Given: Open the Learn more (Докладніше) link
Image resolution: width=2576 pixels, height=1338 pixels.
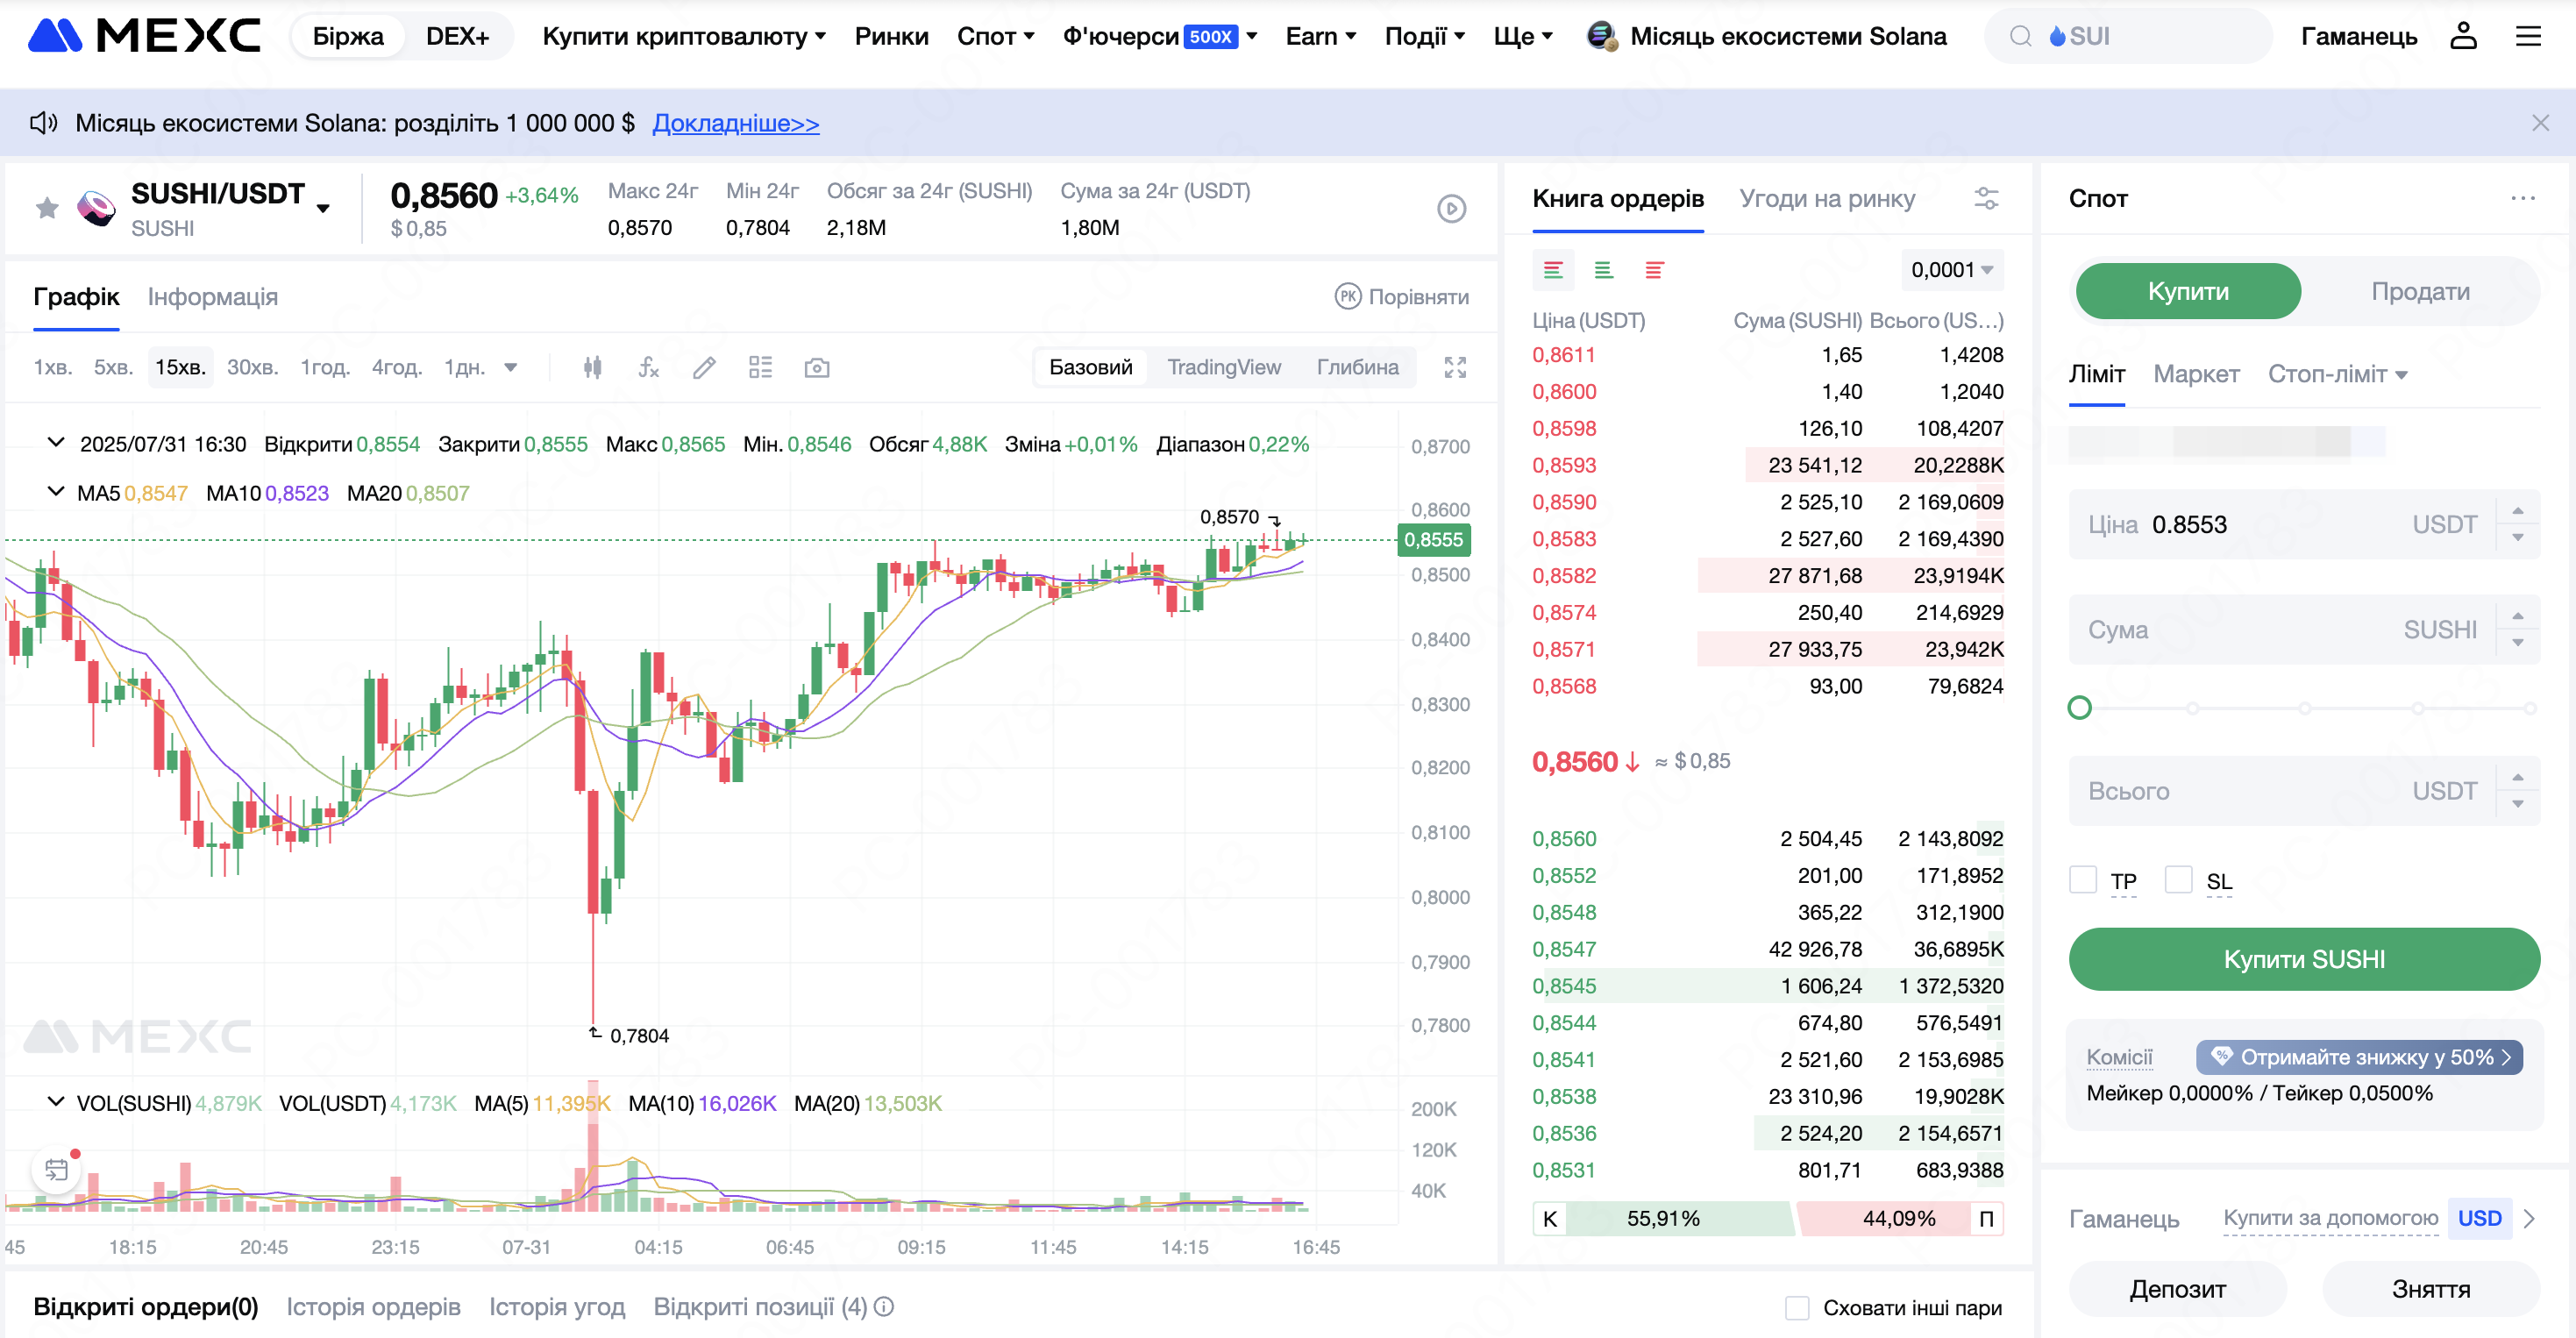Looking at the screenshot, I should pos(736,123).
